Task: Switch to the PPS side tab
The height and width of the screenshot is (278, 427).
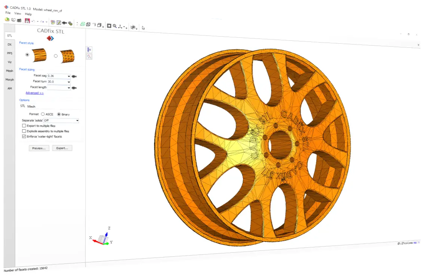Action: (x=9, y=53)
